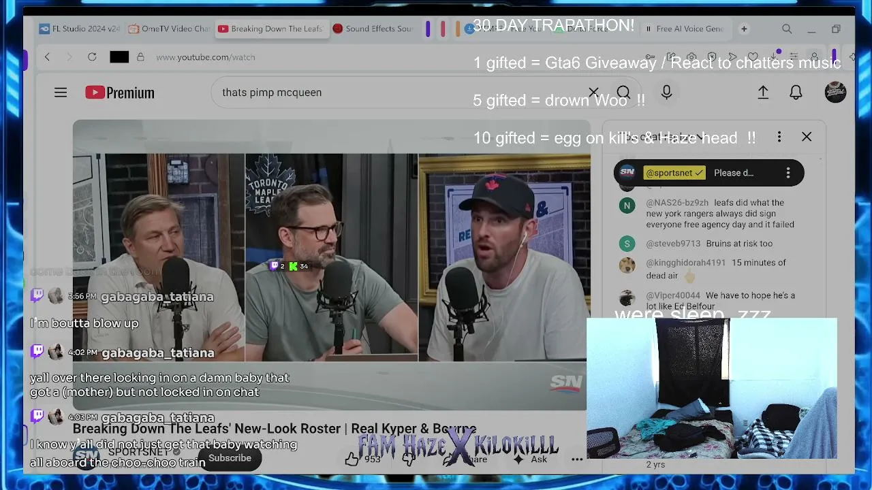Open a new browser tab

pos(744,29)
